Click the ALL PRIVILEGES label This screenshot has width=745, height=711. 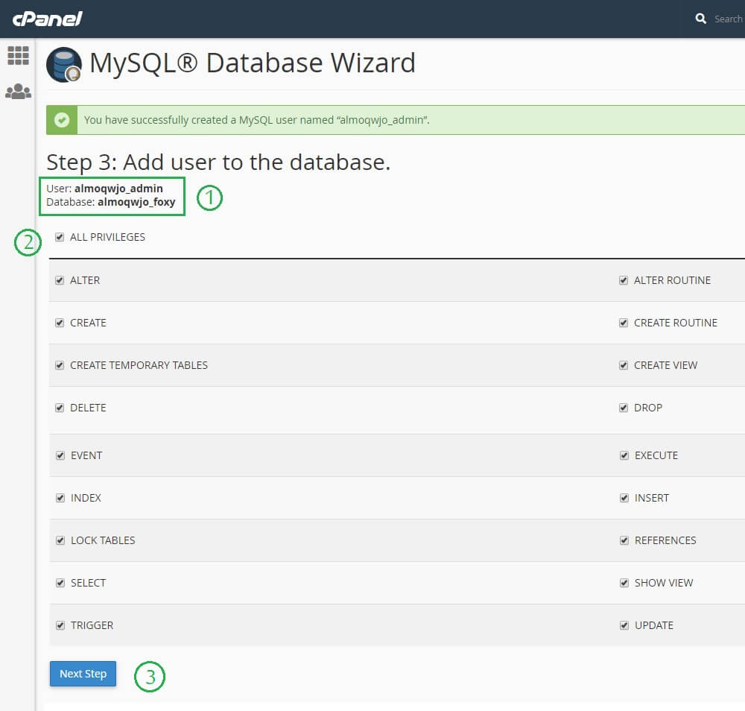107,237
